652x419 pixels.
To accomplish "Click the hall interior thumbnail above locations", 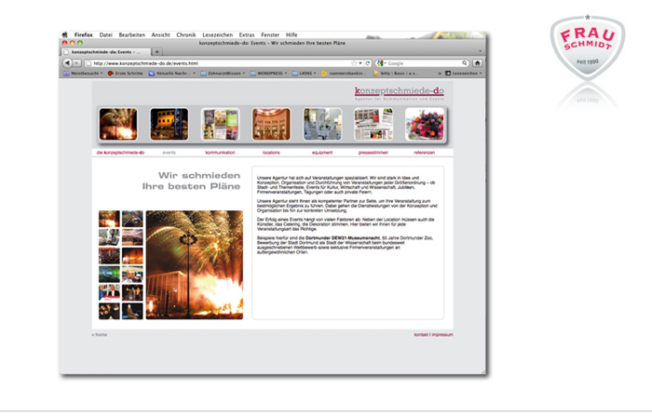I will [271, 124].
